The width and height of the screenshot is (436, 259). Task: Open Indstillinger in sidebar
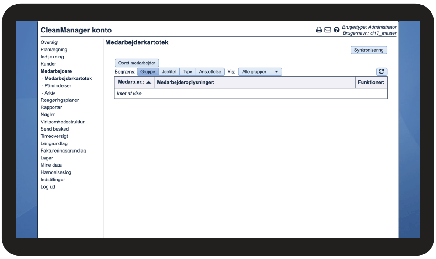click(x=53, y=180)
